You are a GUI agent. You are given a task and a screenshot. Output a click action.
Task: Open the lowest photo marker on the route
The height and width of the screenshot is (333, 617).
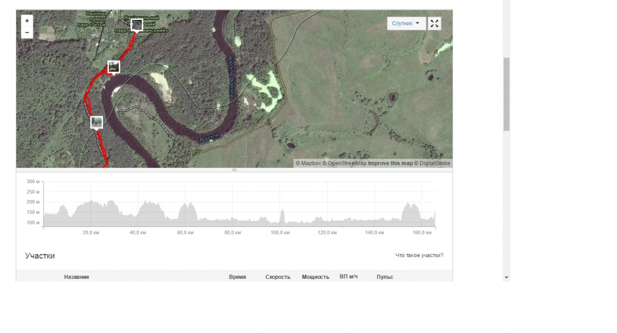(x=96, y=122)
